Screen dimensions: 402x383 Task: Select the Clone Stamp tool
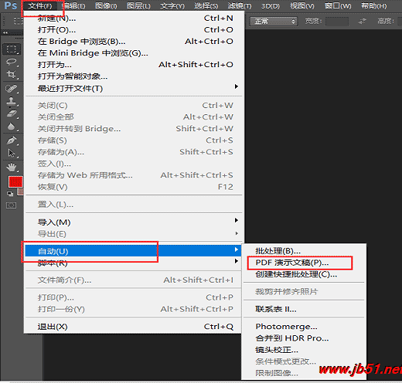[12, 101]
